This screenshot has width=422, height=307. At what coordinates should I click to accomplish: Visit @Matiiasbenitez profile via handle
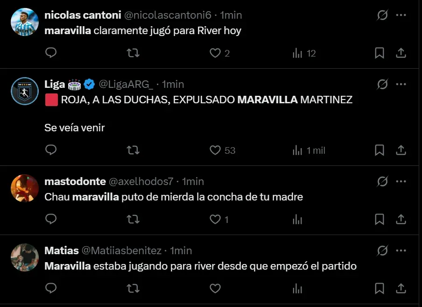click(x=121, y=250)
